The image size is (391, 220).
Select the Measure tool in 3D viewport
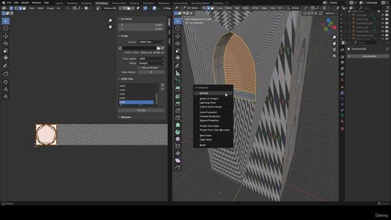click(x=178, y=73)
